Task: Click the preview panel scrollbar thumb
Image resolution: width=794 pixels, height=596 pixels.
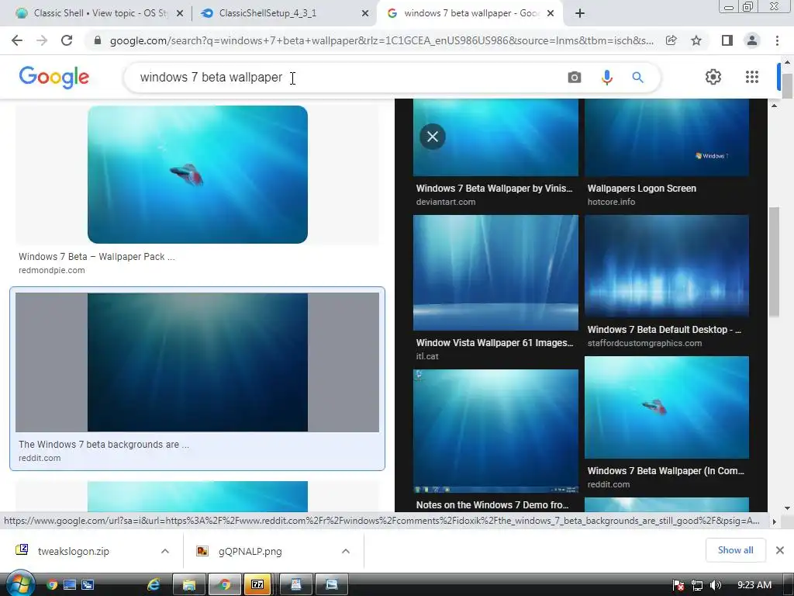Action: 774,262
